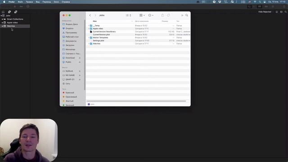Select the Settings.plist file row
The height and width of the screenshot is (162, 288).
click(x=138, y=40)
